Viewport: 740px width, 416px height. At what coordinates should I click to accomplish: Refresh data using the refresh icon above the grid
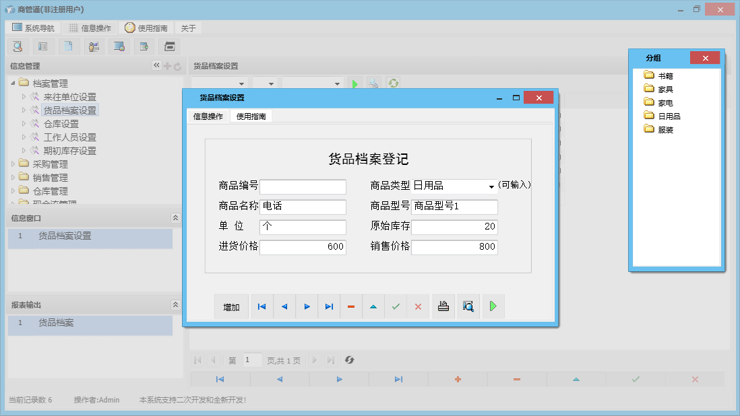pos(393,83)
